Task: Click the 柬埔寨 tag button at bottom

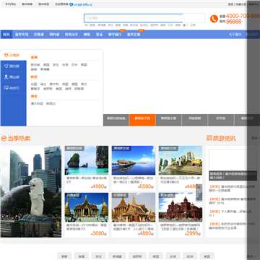Action: point(117,256)
